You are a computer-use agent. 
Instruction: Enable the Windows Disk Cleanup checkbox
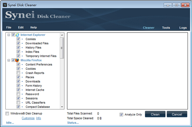(x=7, y=114)
